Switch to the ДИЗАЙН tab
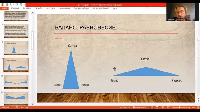The image size is (200, 112). [38, 8]
